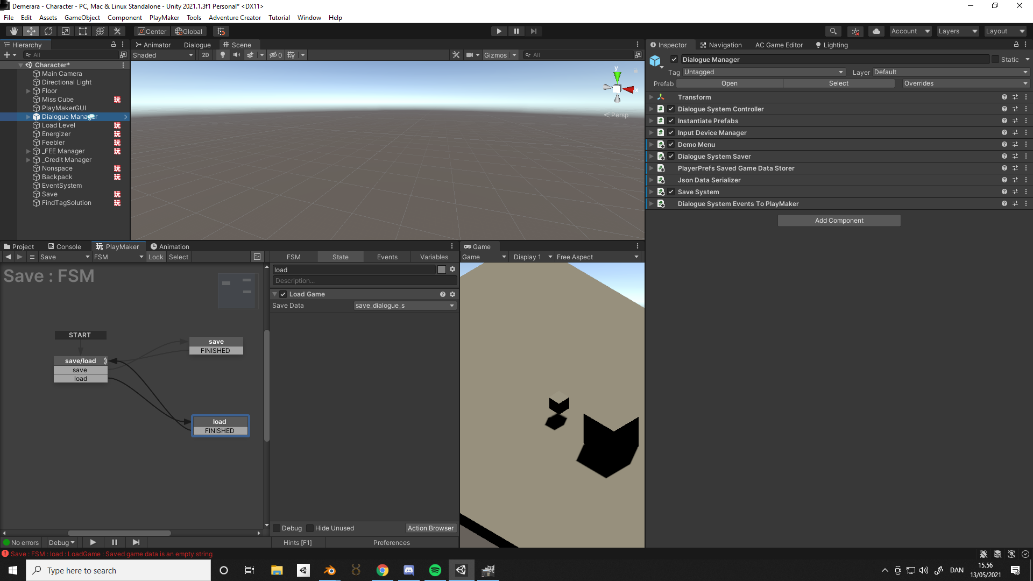Expand Floor in Hierarchy
The image size is (1033, 581).
click(29, 91)
